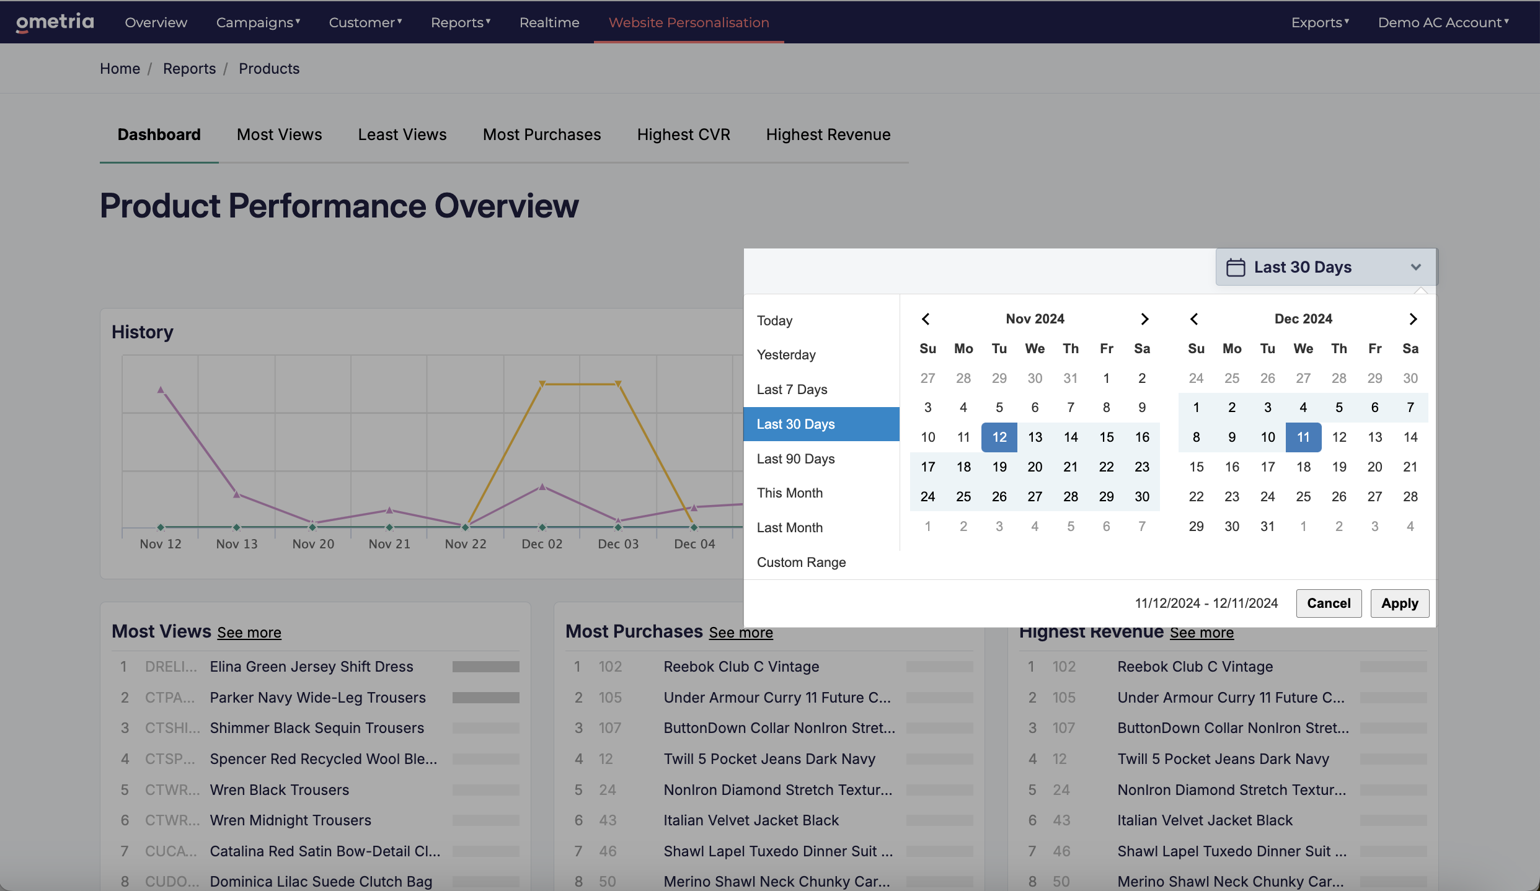Advance the November calendar to next month
Screen dimensions: 1540x891
[1144, 318]
